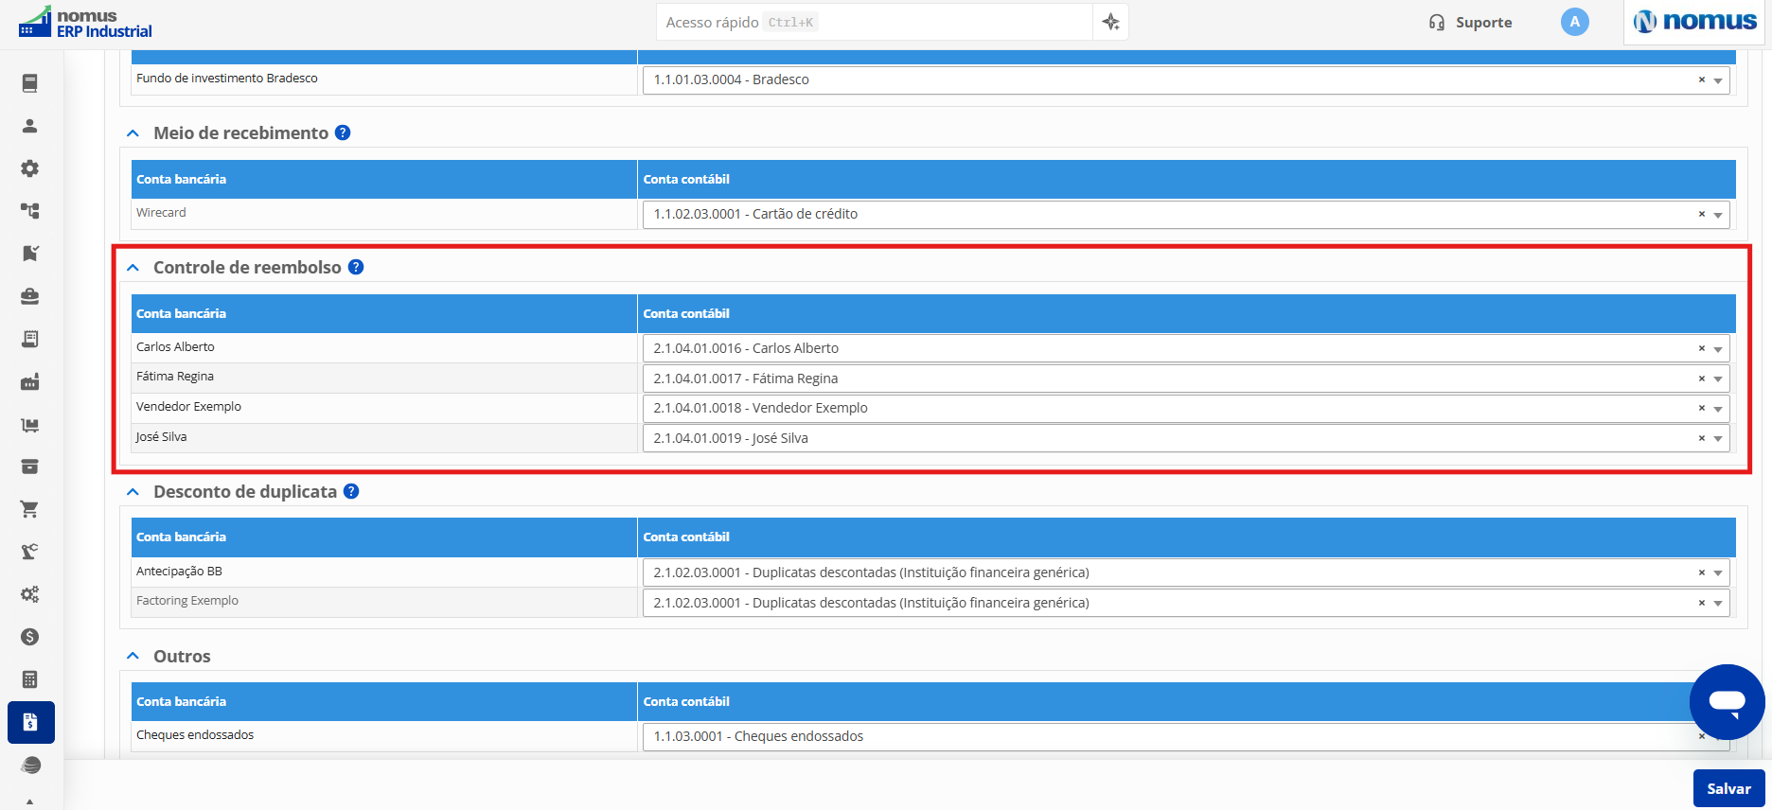Open the multiple gears sidebar icon

click(30, 594)
